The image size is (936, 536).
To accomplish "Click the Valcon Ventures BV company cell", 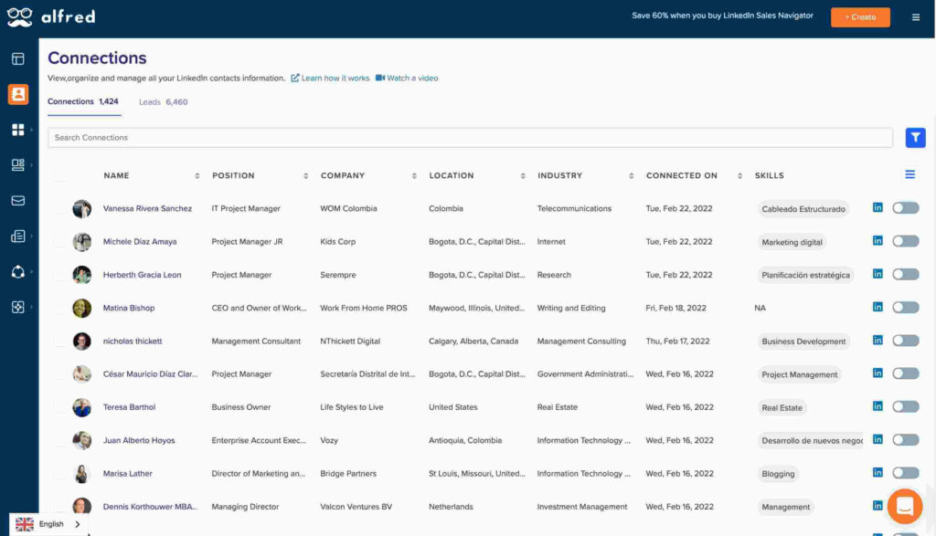I will (356, 507).
